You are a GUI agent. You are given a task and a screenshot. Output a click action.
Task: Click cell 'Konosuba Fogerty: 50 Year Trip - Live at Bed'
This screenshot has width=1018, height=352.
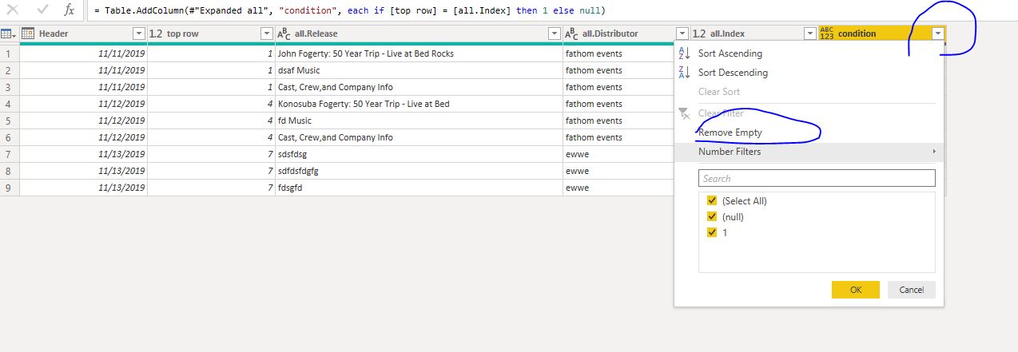pyautogui.click(x=419, y=104)
